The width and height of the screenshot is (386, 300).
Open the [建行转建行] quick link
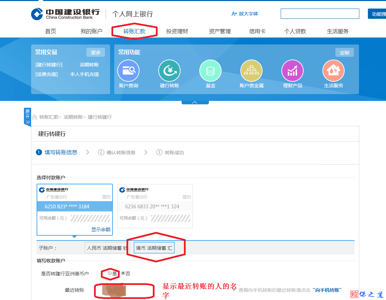pos(49,65)
